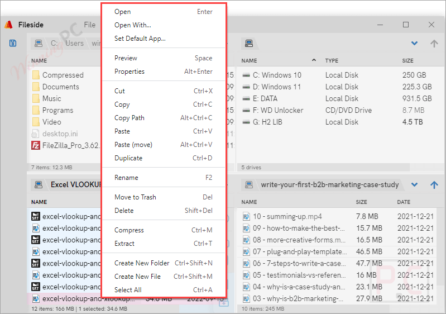Open history dropdown in b2b-marketing pane
The image size is (446, 314).
(414, 185)
